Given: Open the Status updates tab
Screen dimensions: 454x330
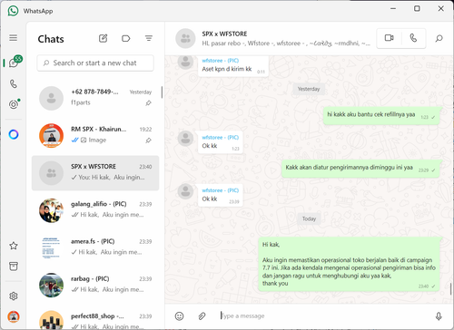Looking at the screenshot, I should 14,104.
